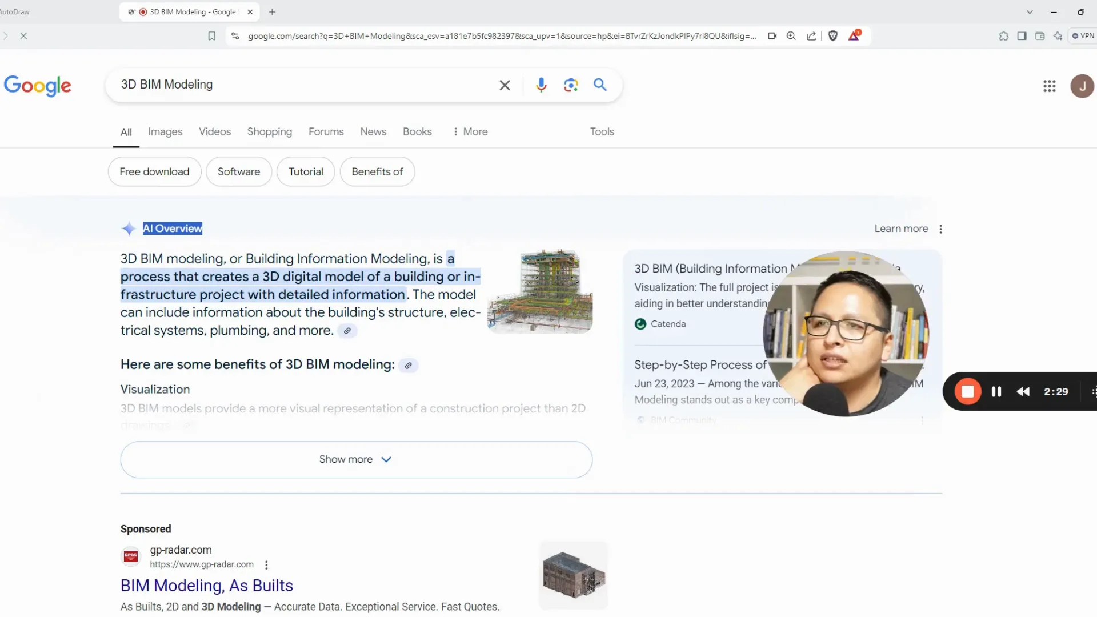This screenshot has height=617, width=1097.
Task: Open browser extensions puzzle icon
Action: coord(1004,36)
